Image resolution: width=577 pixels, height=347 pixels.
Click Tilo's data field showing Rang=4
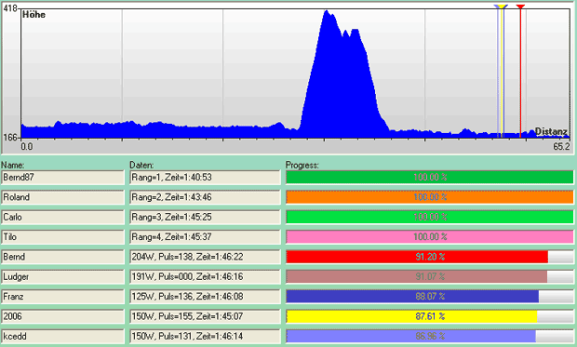tap(205, 237)
